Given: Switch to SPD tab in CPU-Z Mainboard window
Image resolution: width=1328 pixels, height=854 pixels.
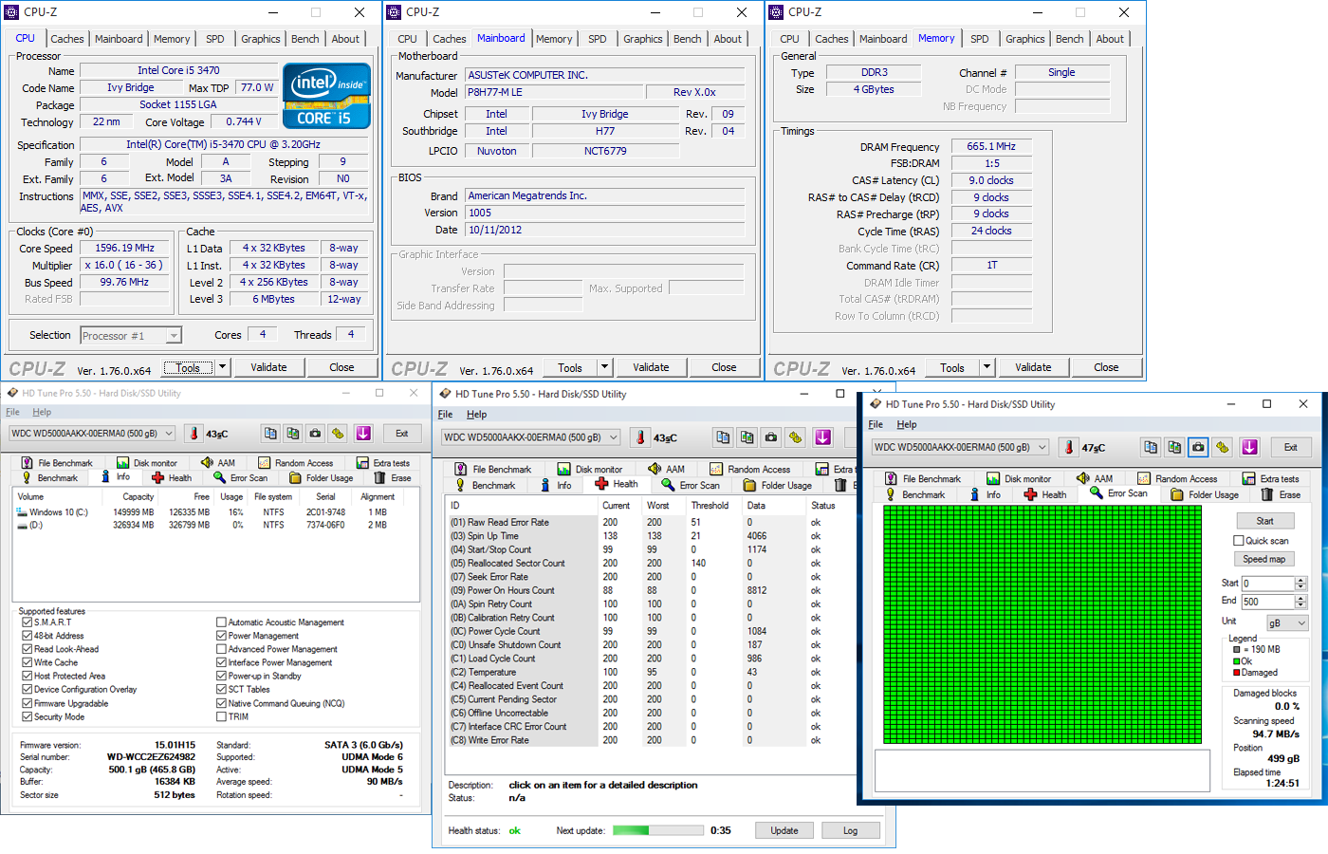Looking at the screenshot, I should tap(597, 39).
